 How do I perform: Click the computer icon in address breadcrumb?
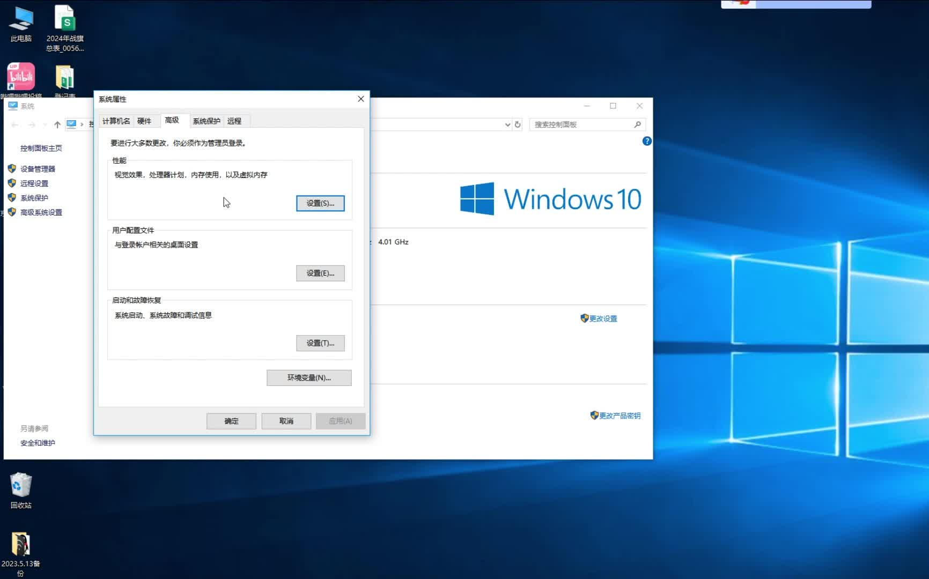point(71,124)
